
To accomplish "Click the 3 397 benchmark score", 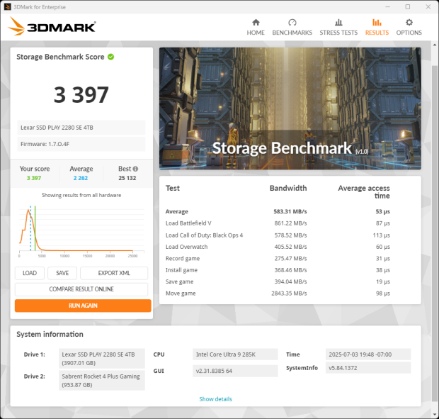I will coord(81,95).
